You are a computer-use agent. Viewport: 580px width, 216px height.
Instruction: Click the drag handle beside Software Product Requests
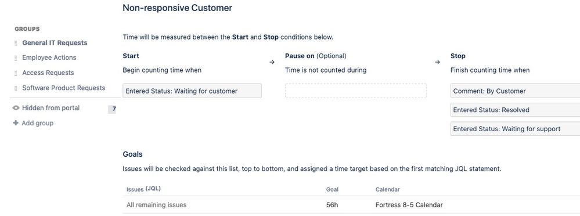(x=16, y=88)
